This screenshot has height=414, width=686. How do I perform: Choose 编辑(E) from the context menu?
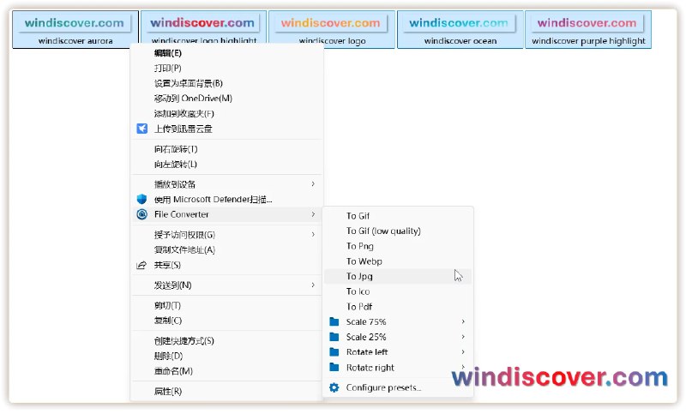click(226, 53)
